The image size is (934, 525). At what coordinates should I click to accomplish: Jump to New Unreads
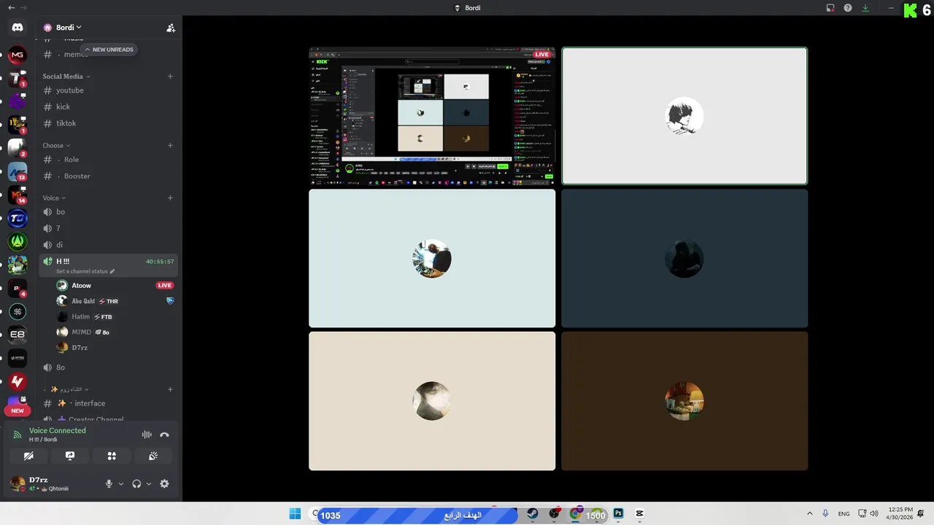[109, 50]
